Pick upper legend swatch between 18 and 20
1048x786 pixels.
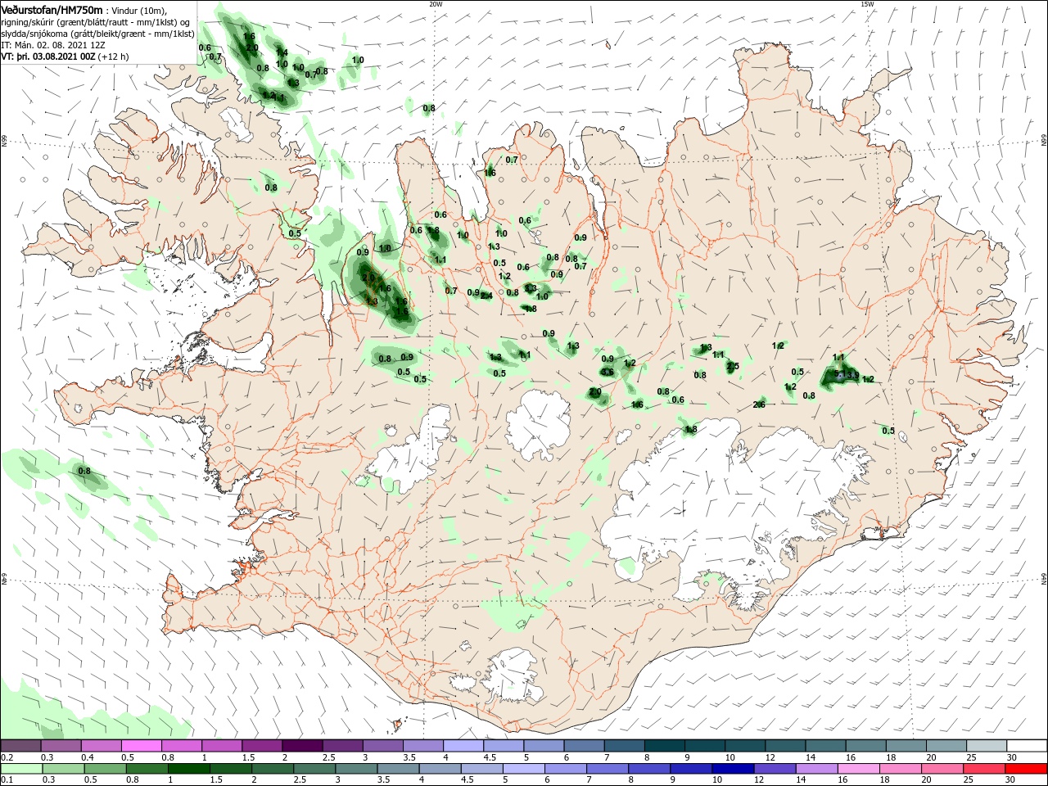(x=906, y=746)
